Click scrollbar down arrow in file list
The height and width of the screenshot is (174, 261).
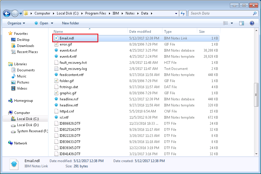pyautogui.click(x=256, y=154)
